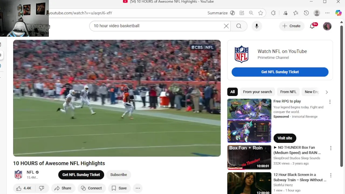Add page to favorites with star icon
Viewport: 345px width, 194px height.
point(260,13)
